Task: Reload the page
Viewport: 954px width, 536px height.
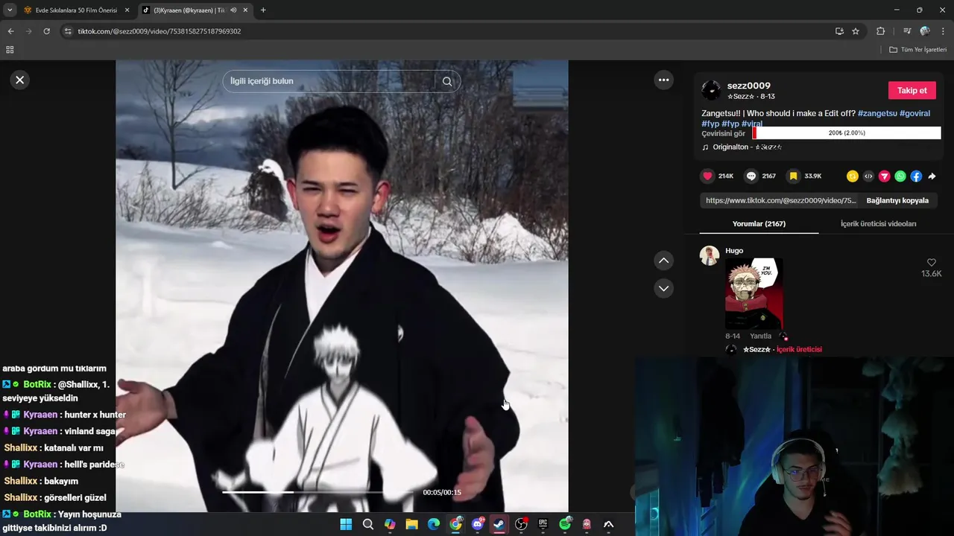Action: 46,31
